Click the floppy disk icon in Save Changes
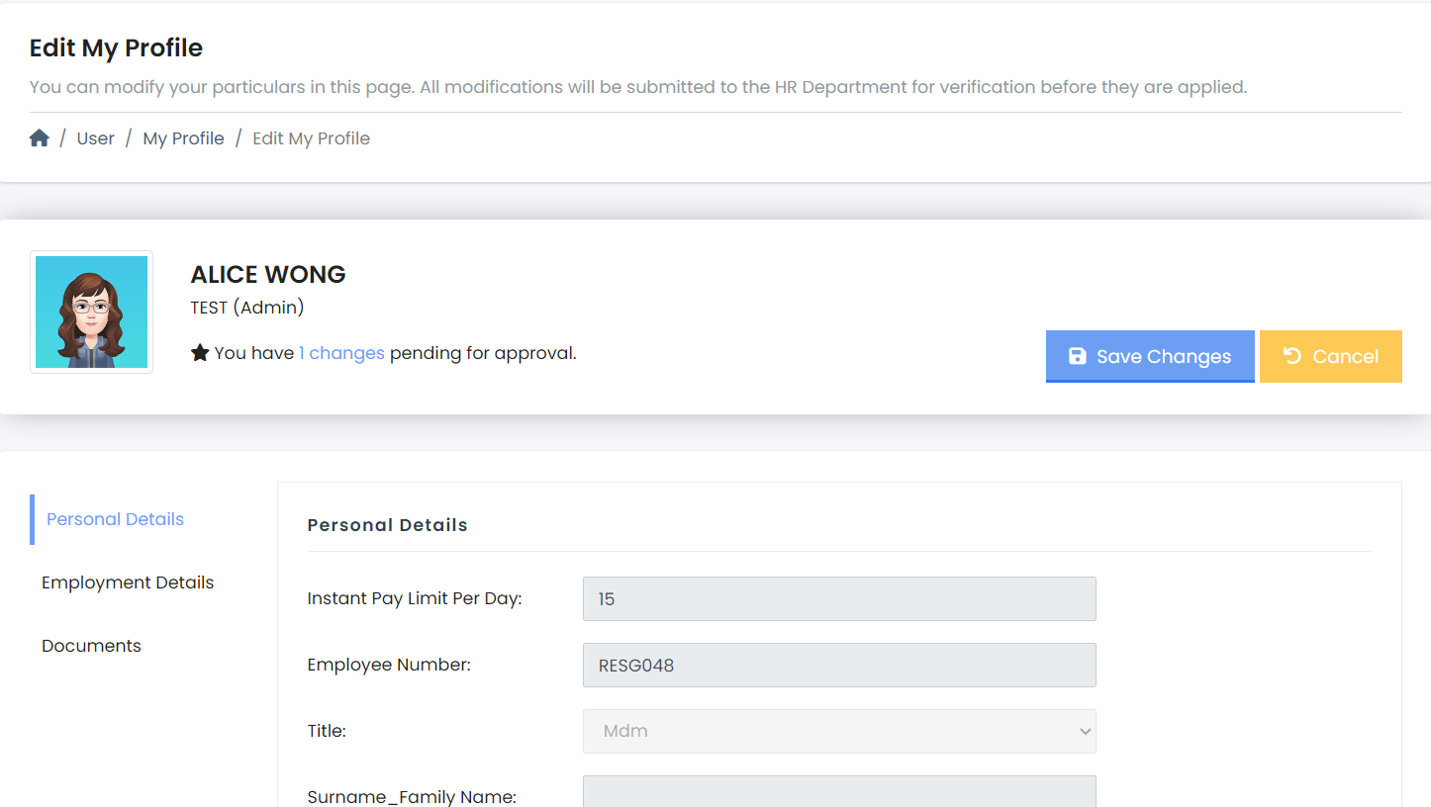Viewport: 1431px width, 807px height. click(x=1078, y=357)
